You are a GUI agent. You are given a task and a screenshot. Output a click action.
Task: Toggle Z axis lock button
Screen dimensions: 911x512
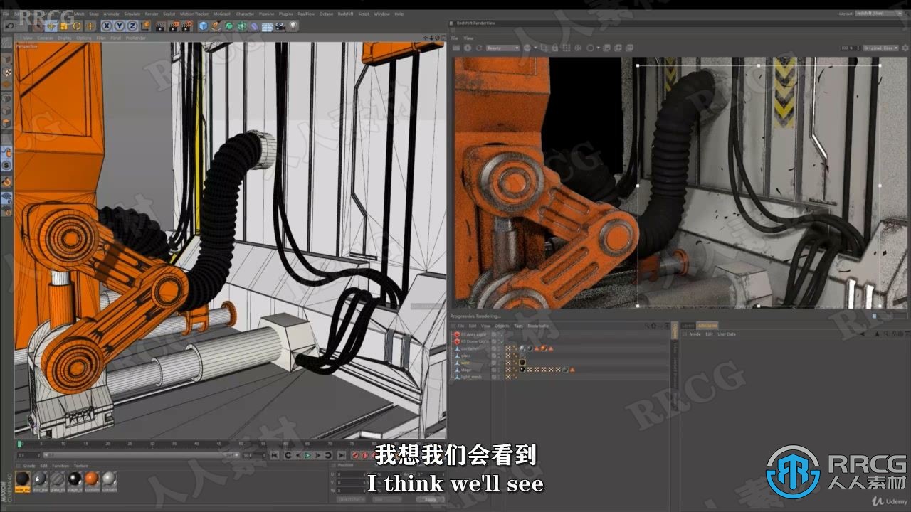[x=132, y=26]
